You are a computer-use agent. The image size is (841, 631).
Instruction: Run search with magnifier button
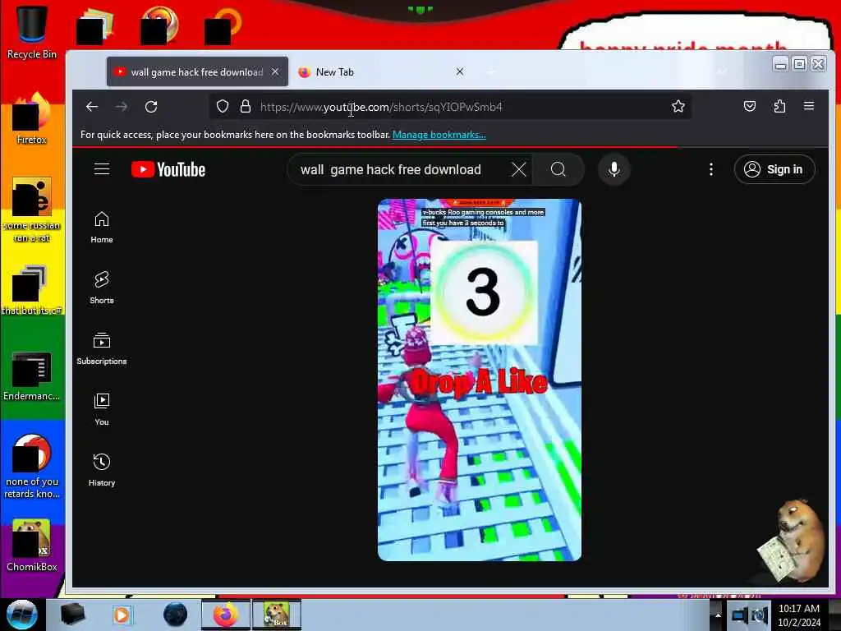[x=558, y=169]
